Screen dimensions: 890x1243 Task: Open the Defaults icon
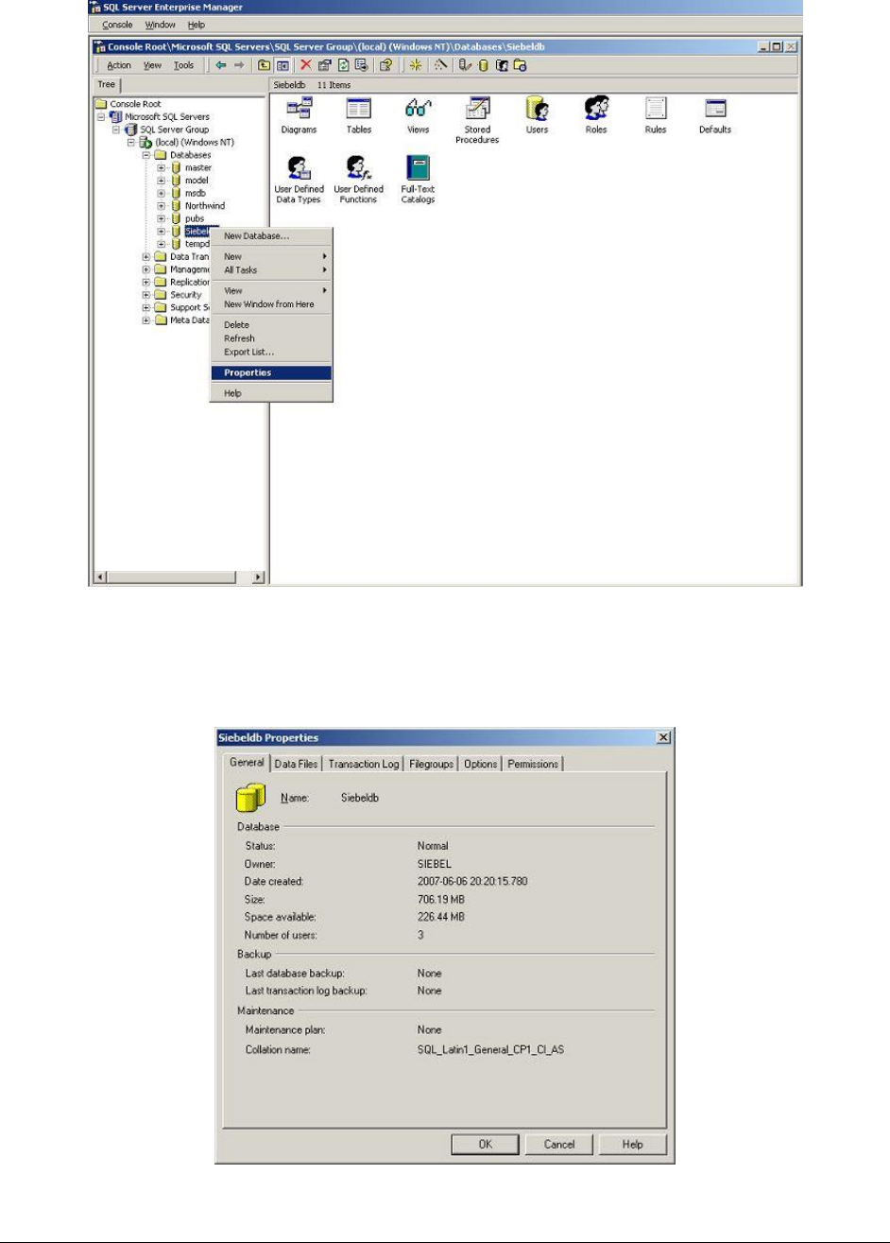click(x=715, y=110)
